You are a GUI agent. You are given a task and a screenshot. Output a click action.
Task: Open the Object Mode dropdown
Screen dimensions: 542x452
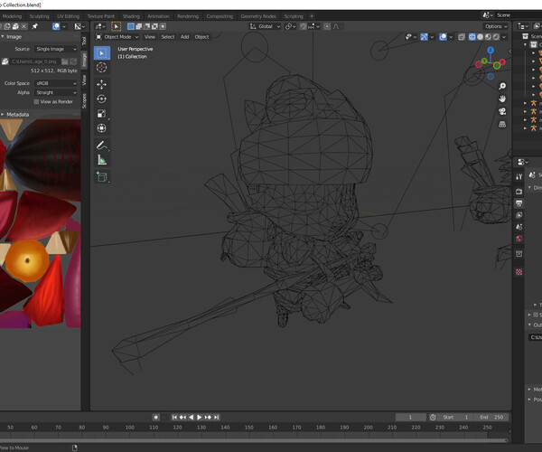tap(118, 37)
